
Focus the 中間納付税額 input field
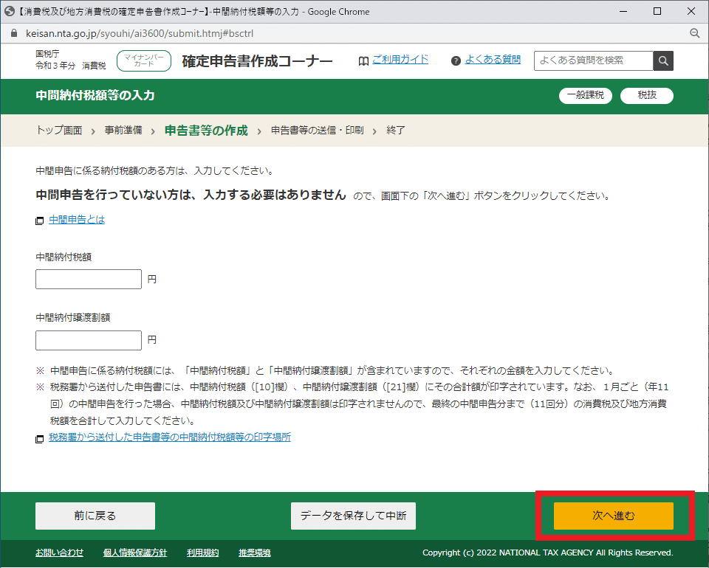(x=89, y=279)
